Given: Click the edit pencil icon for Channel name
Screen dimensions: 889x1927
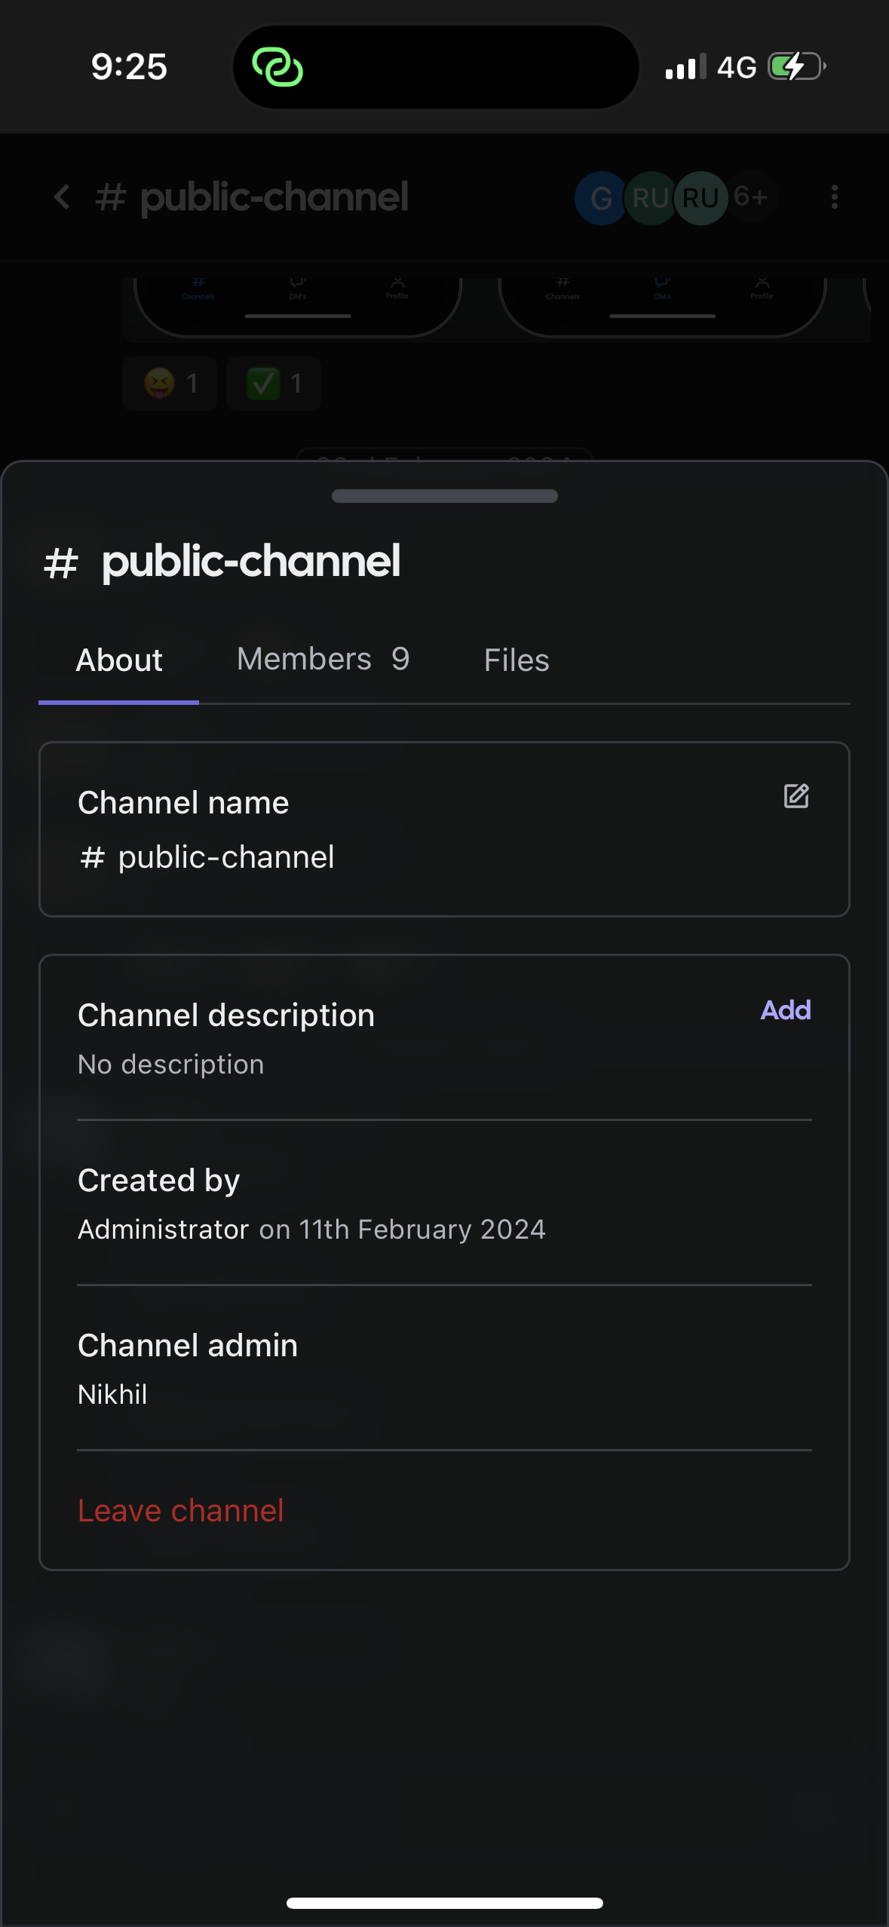Looking at the screenshot, I should 796,796.
